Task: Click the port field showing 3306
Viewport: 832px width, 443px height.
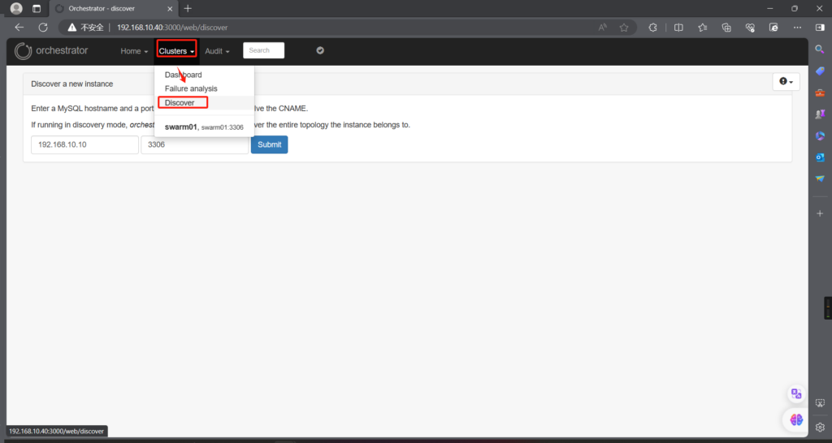Action: pyautogui.click(x=195, y=144)
